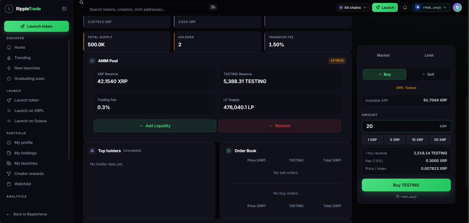Click the green Launch token button
This screenshot has height=223, width=469.
[x=36, y=26]
